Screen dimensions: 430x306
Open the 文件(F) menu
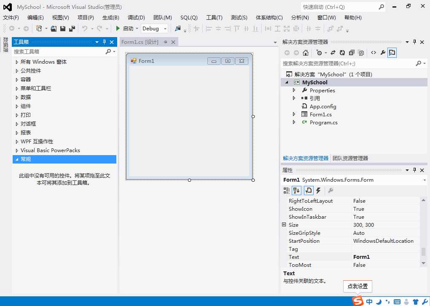[11, 18]
